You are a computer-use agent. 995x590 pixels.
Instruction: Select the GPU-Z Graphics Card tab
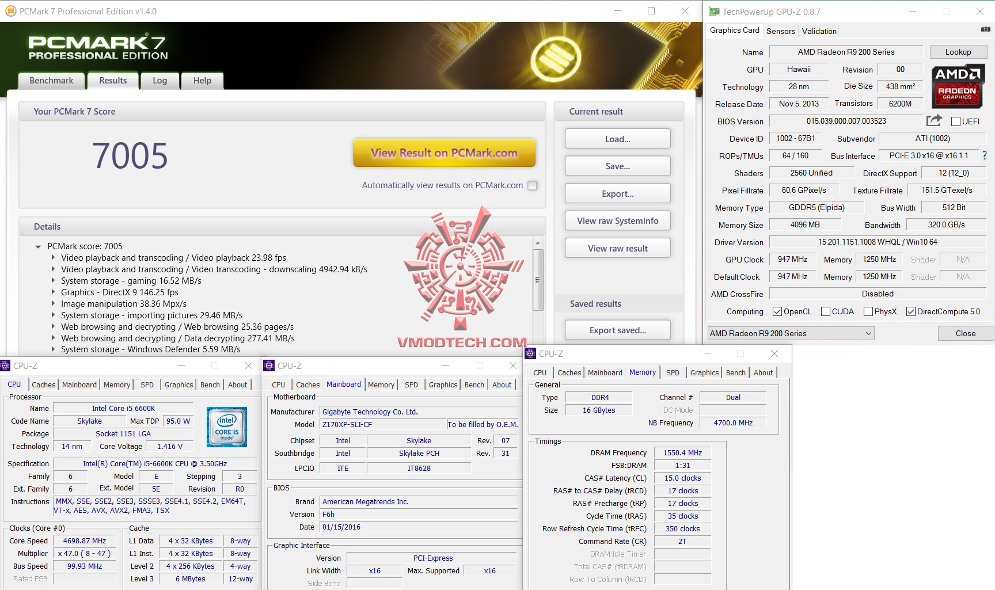[735, 31]
